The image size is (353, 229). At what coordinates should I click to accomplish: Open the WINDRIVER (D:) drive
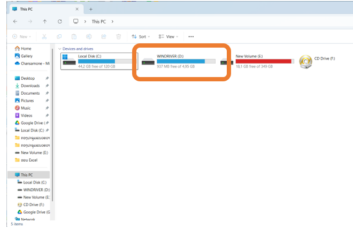coord(148,62)
